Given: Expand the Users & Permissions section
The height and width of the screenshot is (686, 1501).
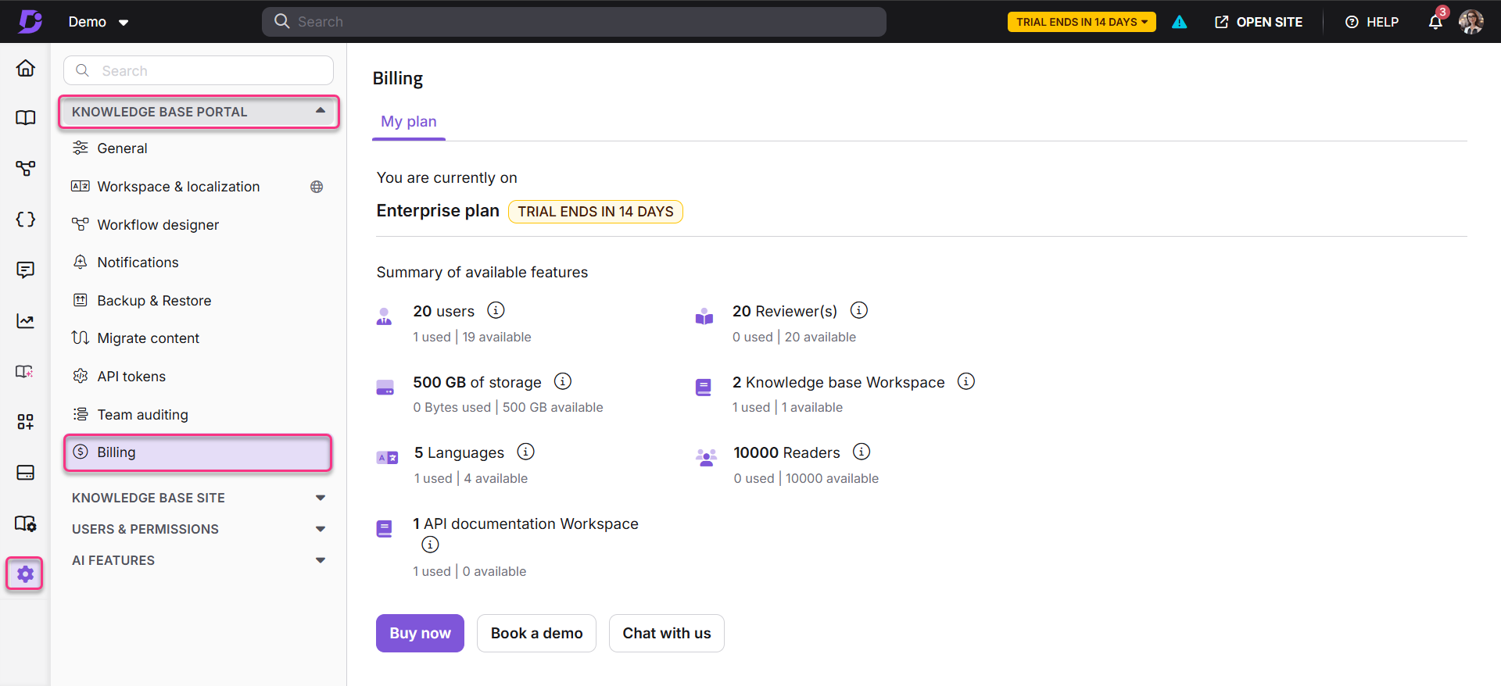Looking at the screenshot, I should (199, 529).
